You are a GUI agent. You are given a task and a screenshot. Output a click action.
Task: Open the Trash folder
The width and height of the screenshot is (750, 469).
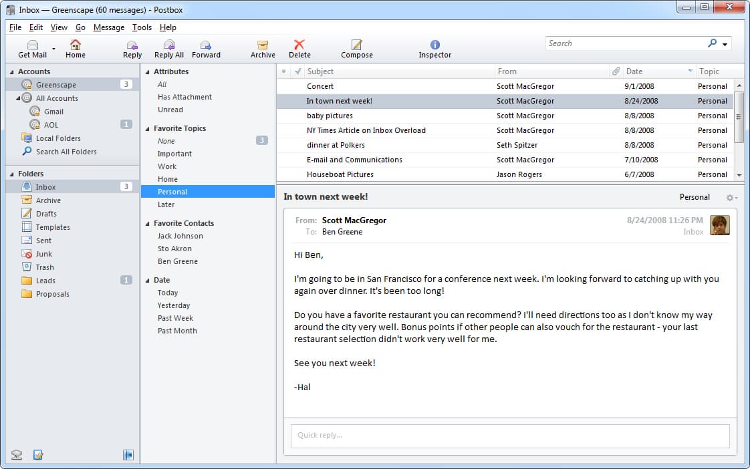click(72, 267)
